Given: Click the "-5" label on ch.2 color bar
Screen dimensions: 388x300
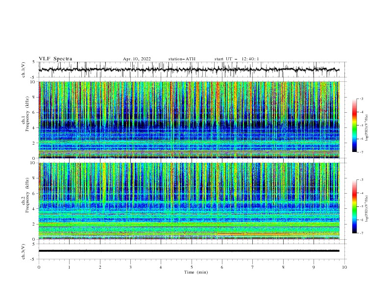Looking at the screenshot, I should [362, 206].
